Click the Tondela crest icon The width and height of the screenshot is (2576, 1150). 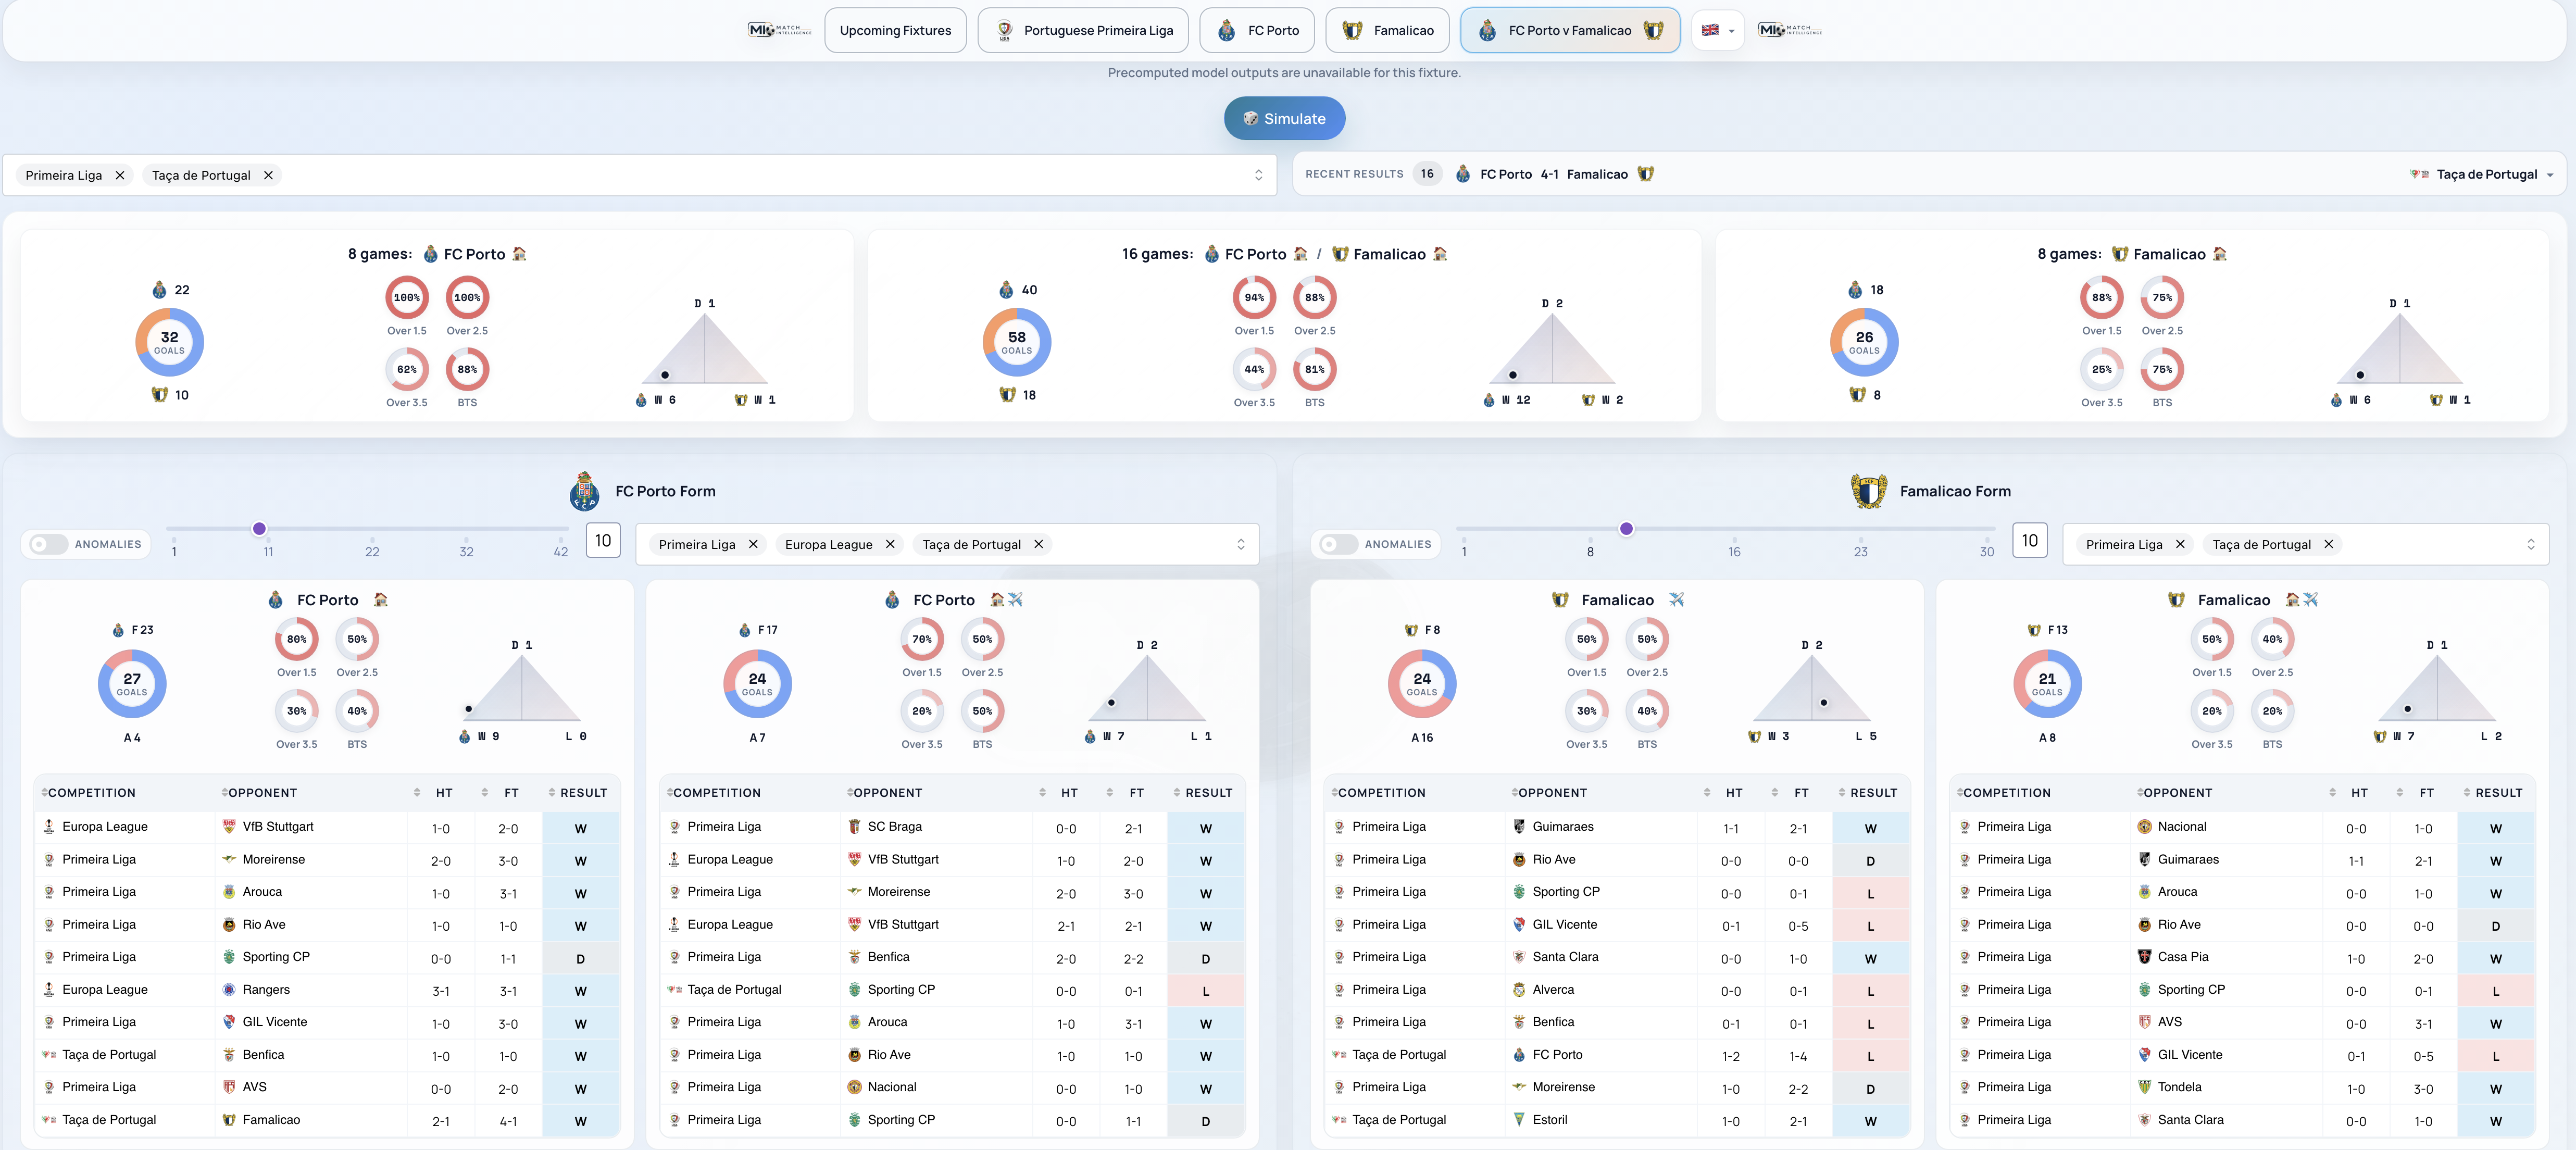2144,1087
